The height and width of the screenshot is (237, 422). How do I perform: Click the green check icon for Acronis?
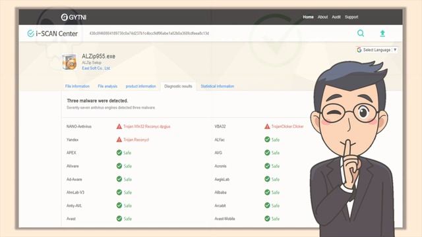click(x=267, y=166)
